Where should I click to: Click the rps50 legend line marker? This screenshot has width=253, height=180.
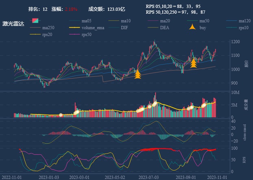(x=74, y=35)
